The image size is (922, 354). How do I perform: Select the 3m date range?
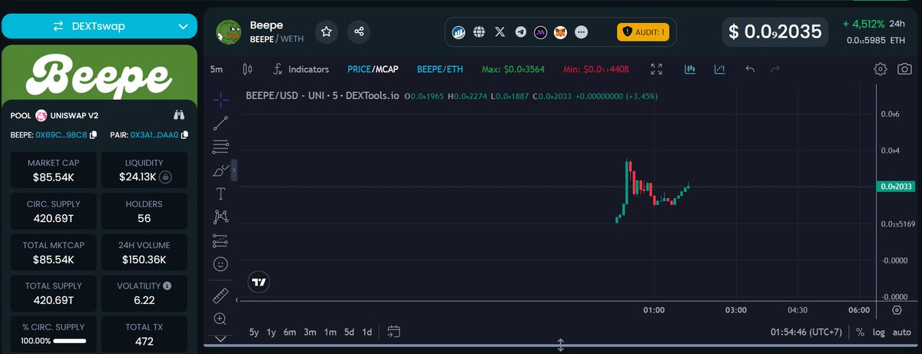(x=310, y=332)
